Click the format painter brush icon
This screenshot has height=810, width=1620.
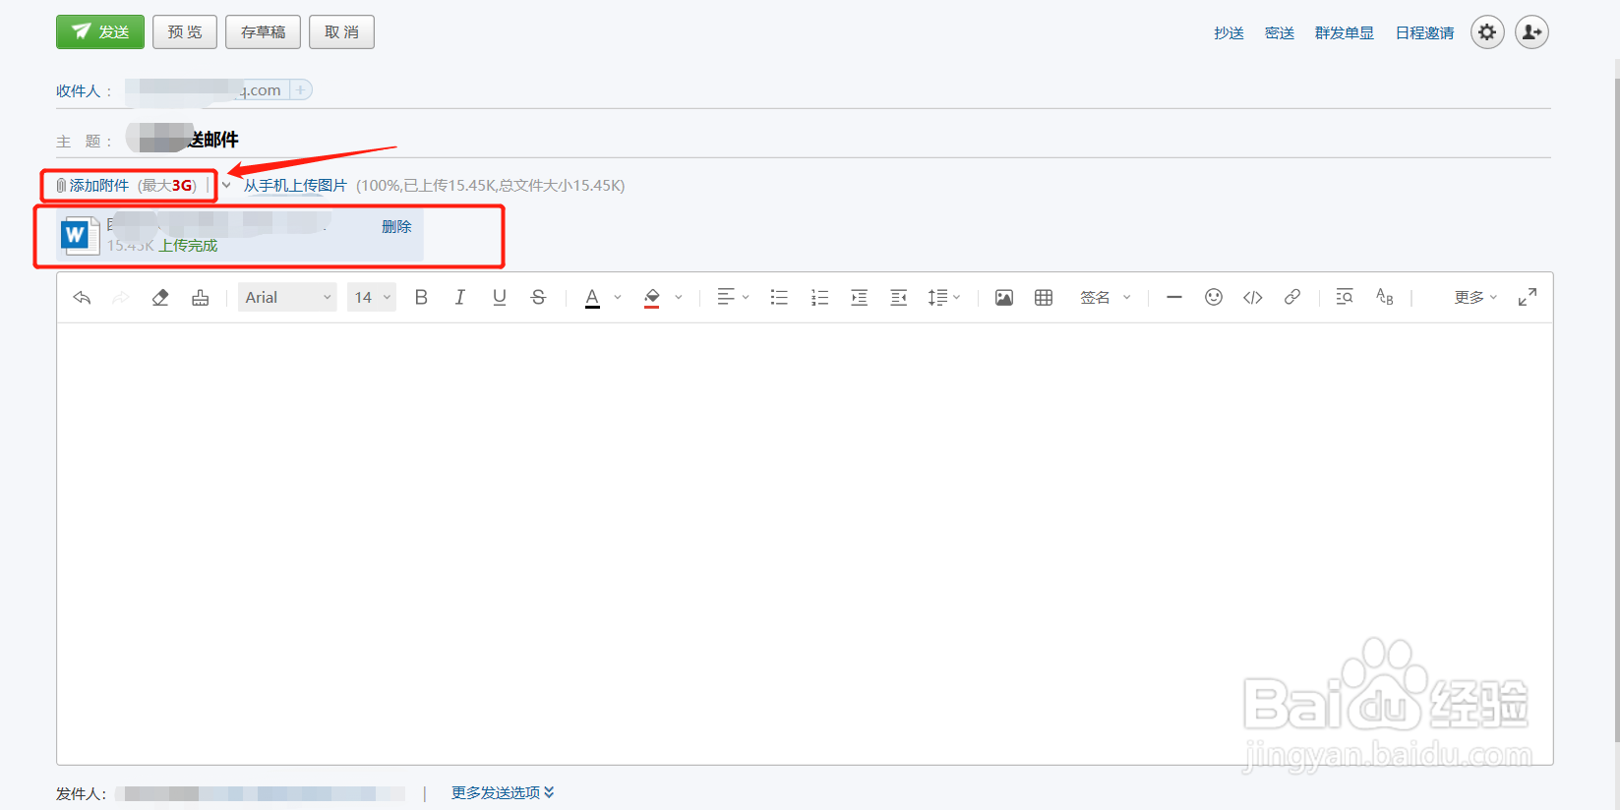(x=200, y=297)
